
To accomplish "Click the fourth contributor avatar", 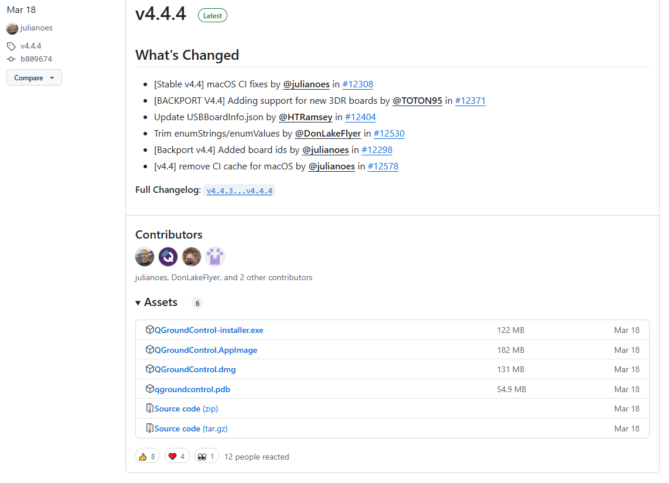I will pos(215,257).
